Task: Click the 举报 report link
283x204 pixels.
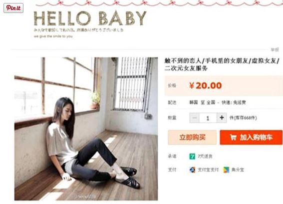Action: point(275,49)
